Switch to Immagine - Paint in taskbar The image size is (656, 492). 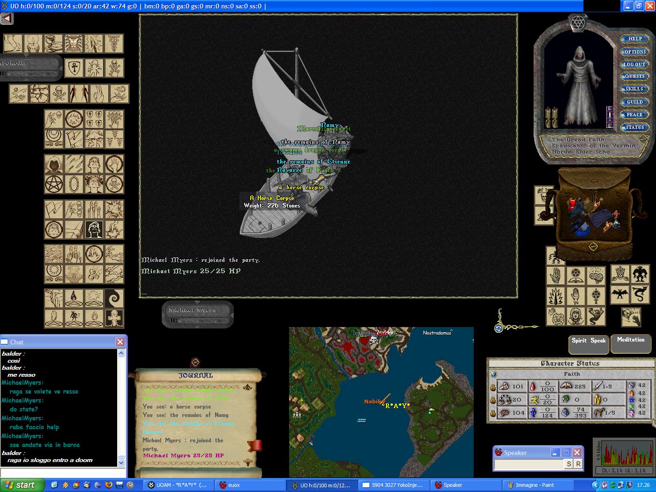point(538,485)
